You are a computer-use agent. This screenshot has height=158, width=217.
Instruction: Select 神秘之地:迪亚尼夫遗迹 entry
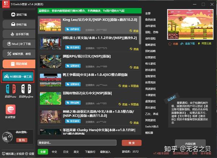89,117
